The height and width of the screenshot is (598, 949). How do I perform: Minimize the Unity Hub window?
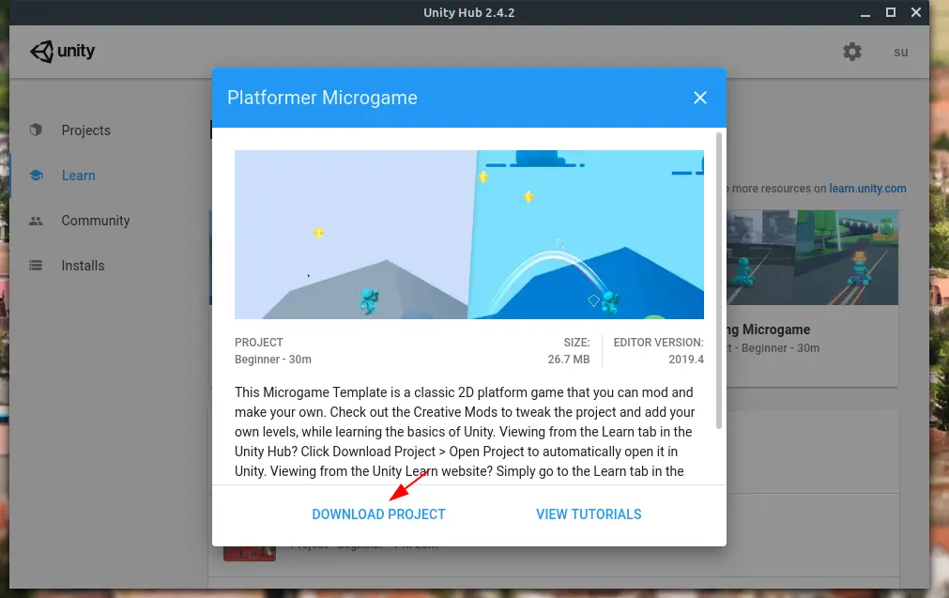[865, 13]
